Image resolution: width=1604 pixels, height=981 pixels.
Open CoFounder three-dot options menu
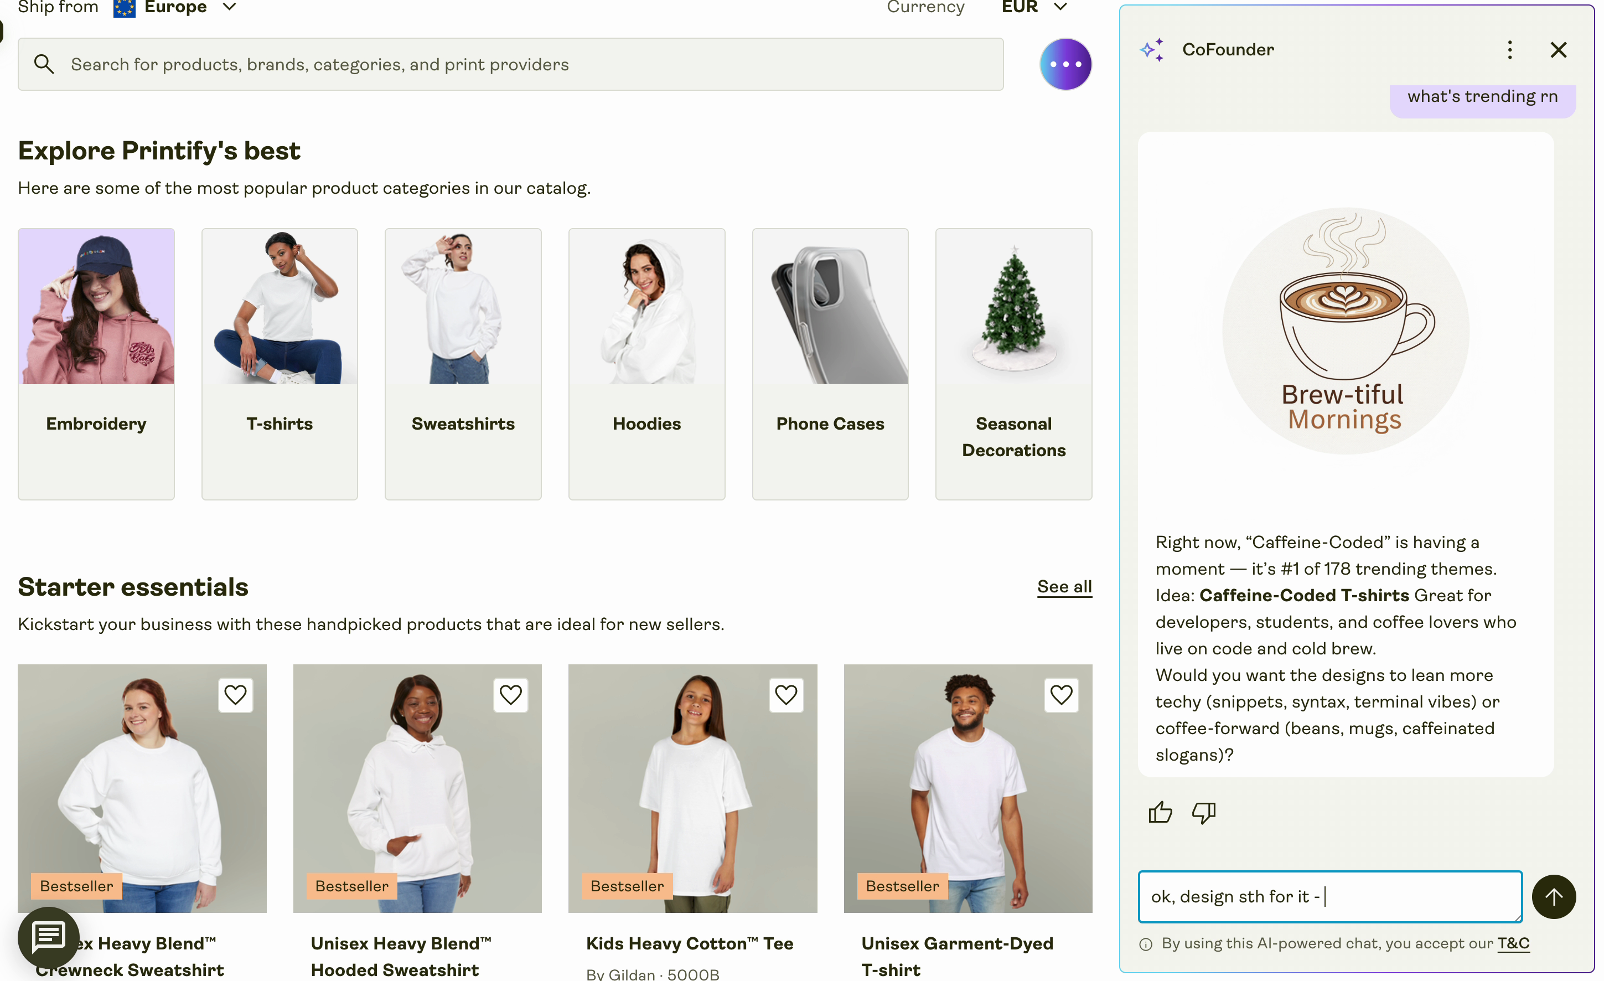1509,49
